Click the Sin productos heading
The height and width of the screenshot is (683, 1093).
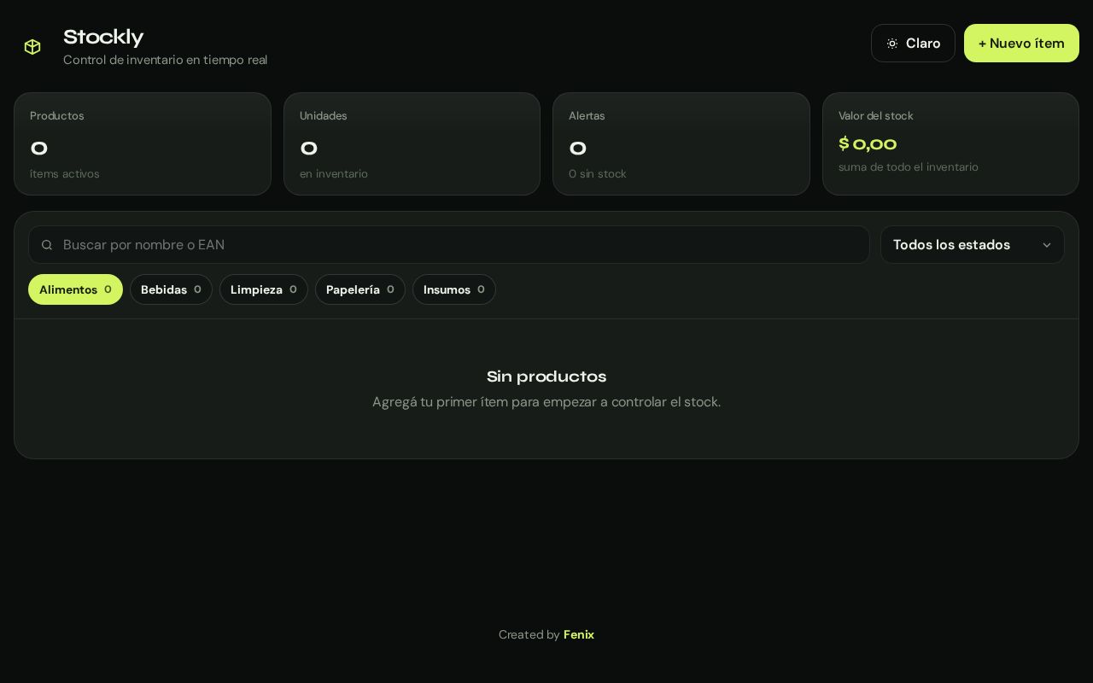(546, 377)
